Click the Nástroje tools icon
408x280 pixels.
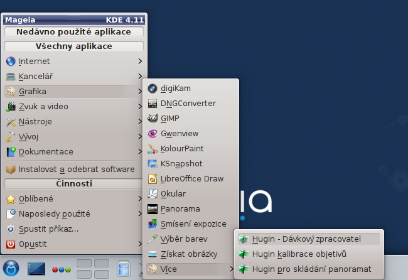(11, 122)
